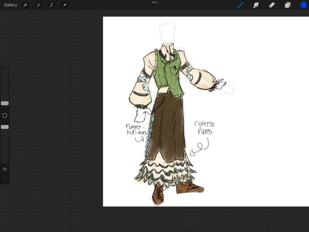The image size is (309, 232).
Task: Switch to the Smudge tool
Action: click(256, 5)
